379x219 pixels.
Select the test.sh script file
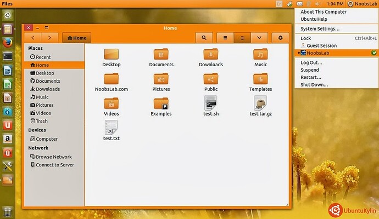point(211,102)
